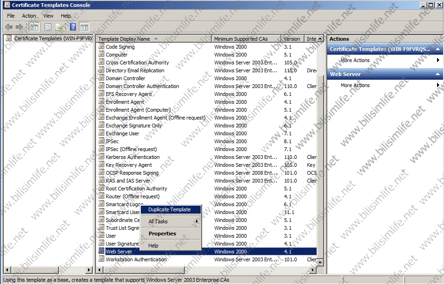
Task: Open Help via the blue question mark icon
Action: [x=73, y=27]
